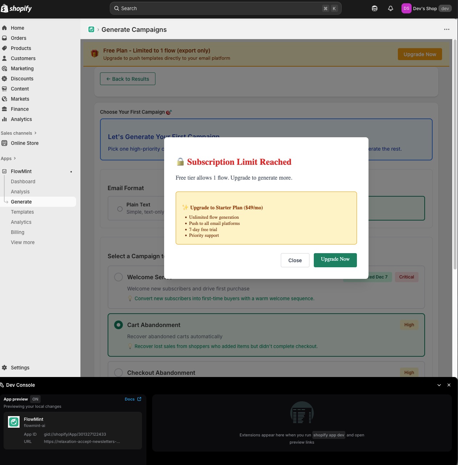
Task: Select the Plain Text email format radio
Action: 120,209
